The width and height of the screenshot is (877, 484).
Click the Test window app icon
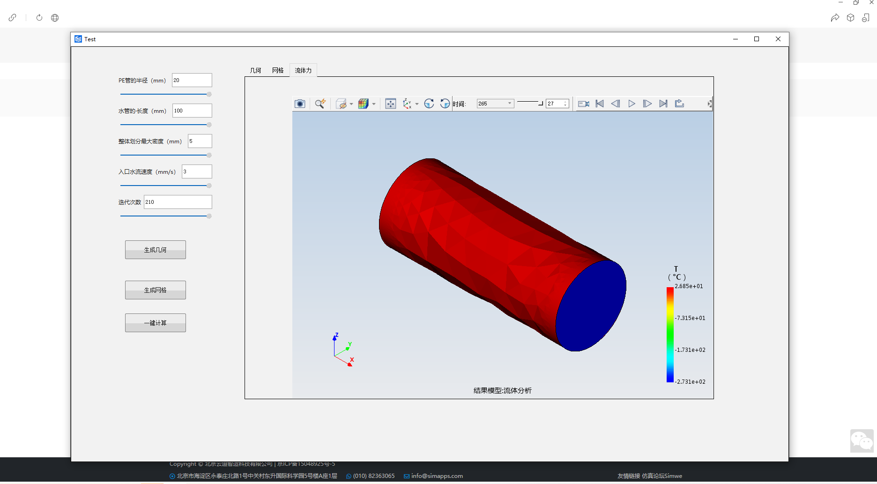coord(78,39)
